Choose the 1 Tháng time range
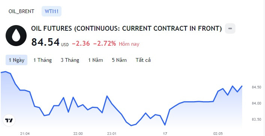The image size is (265, 136). click(42, 60)
